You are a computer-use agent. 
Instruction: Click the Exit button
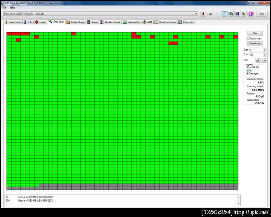point(262,14)
